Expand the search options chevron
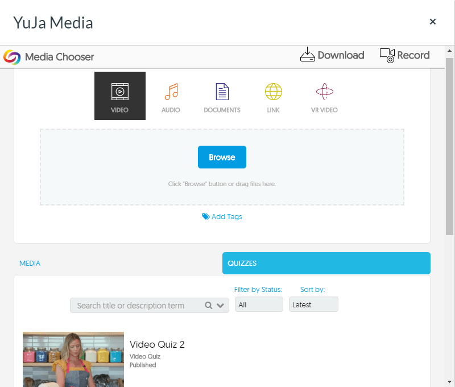Image resolution: width=455 pixels, height=387 pixels. (220, 306)
